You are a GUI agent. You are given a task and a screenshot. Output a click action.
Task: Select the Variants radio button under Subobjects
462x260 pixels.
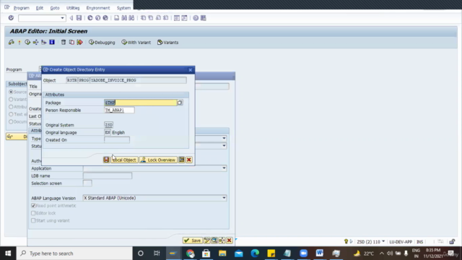coord(11,100)
